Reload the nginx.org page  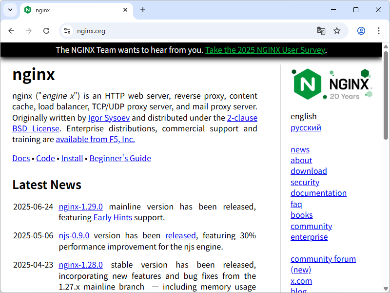[46, 30]
